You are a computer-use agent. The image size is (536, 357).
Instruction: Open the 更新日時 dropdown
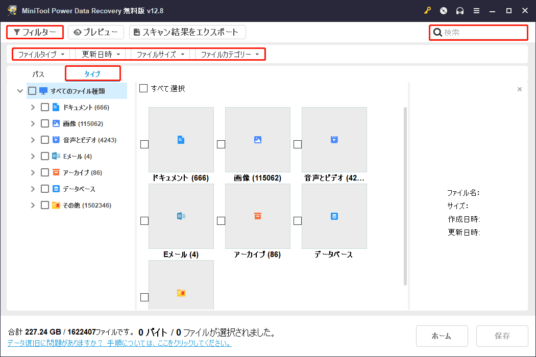pos(100,54)
